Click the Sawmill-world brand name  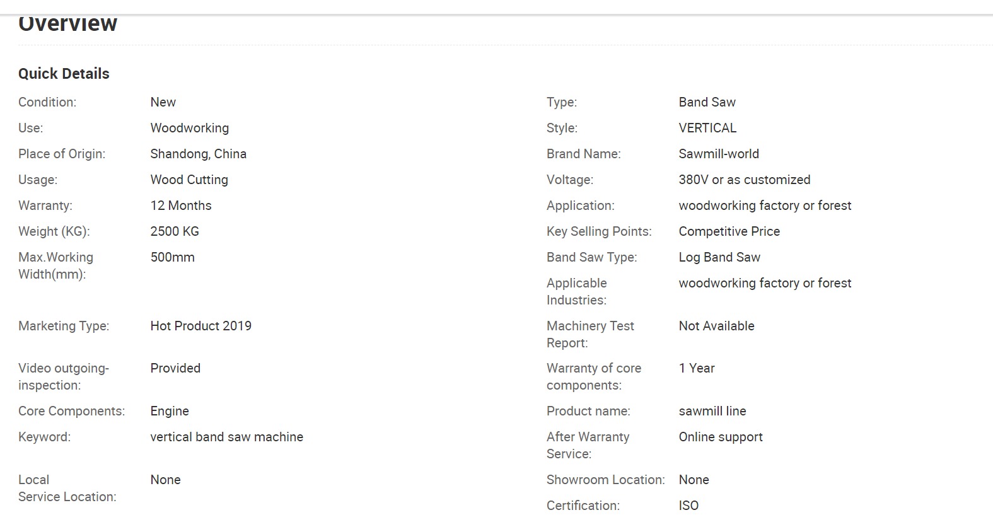coord(719,154)
